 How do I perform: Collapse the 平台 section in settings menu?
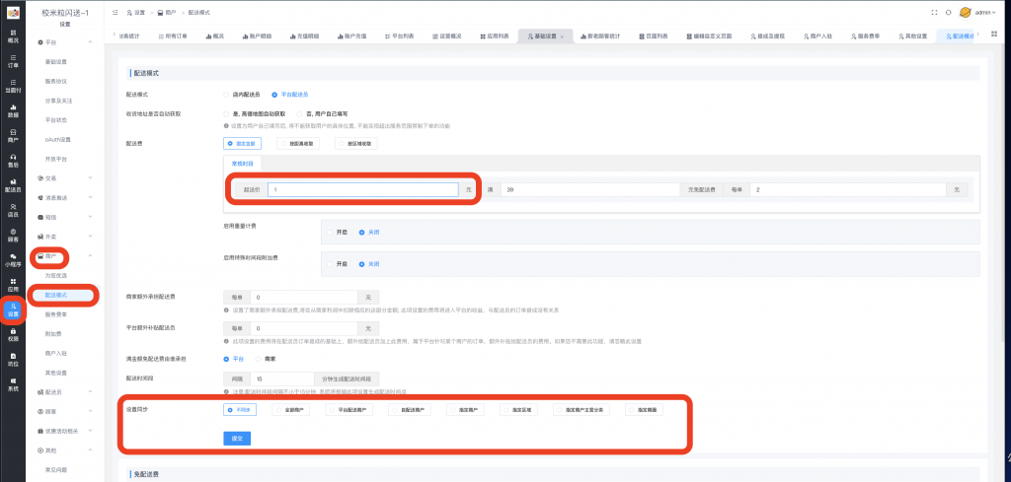click(90, 41)
